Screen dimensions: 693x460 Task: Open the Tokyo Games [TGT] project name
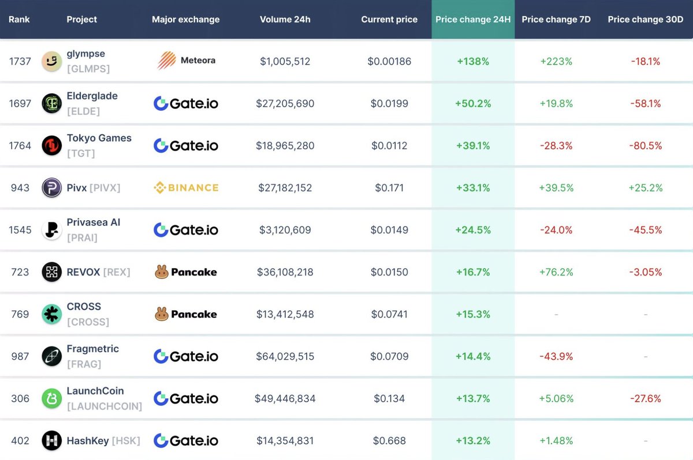pos(99,145)
